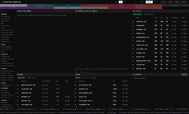Select the ALL project filter tab
The width and height of the screenshot is (189, 114).
tap(14, 5)
